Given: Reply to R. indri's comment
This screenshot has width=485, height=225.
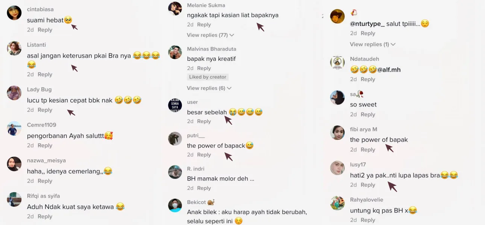Looking at the screenshot, I should click(x=204, y=188).
